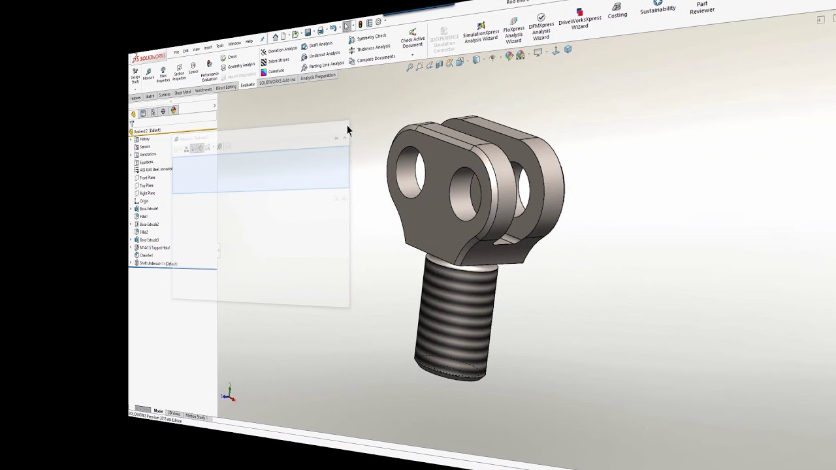The height and width of the screenshot is (470, 836).
Task: Open the Sustainability tool
Action: 658,7
